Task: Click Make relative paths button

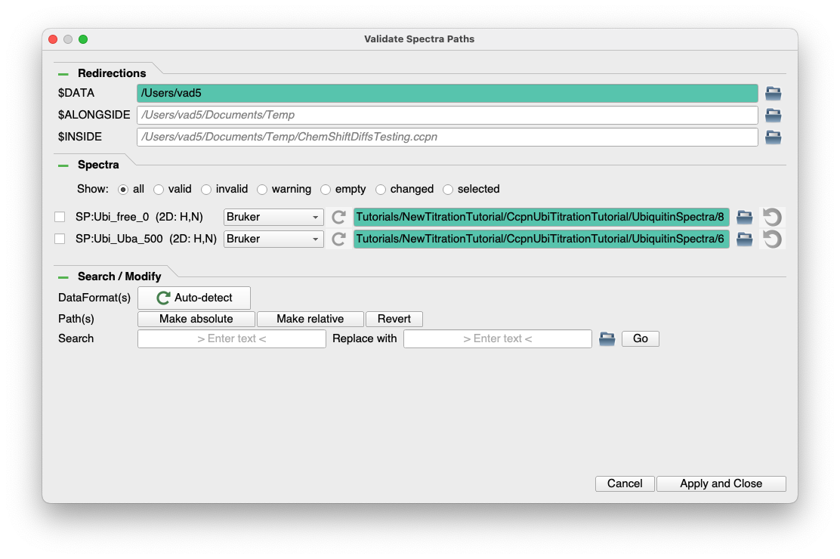Action: coord(310,319)
